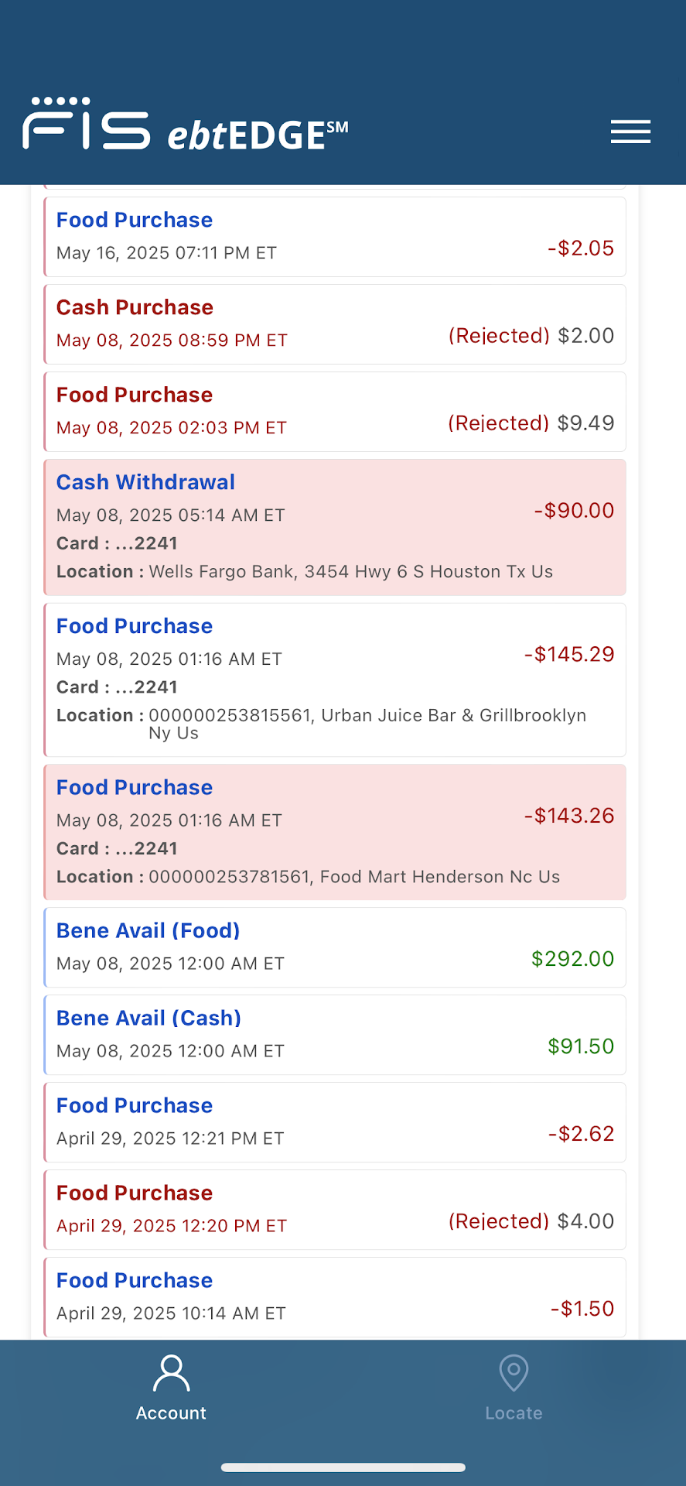Tap the $292.00 food benefit amount
The width and height of the screenshot is (686, 1486).
pos(572,959)
